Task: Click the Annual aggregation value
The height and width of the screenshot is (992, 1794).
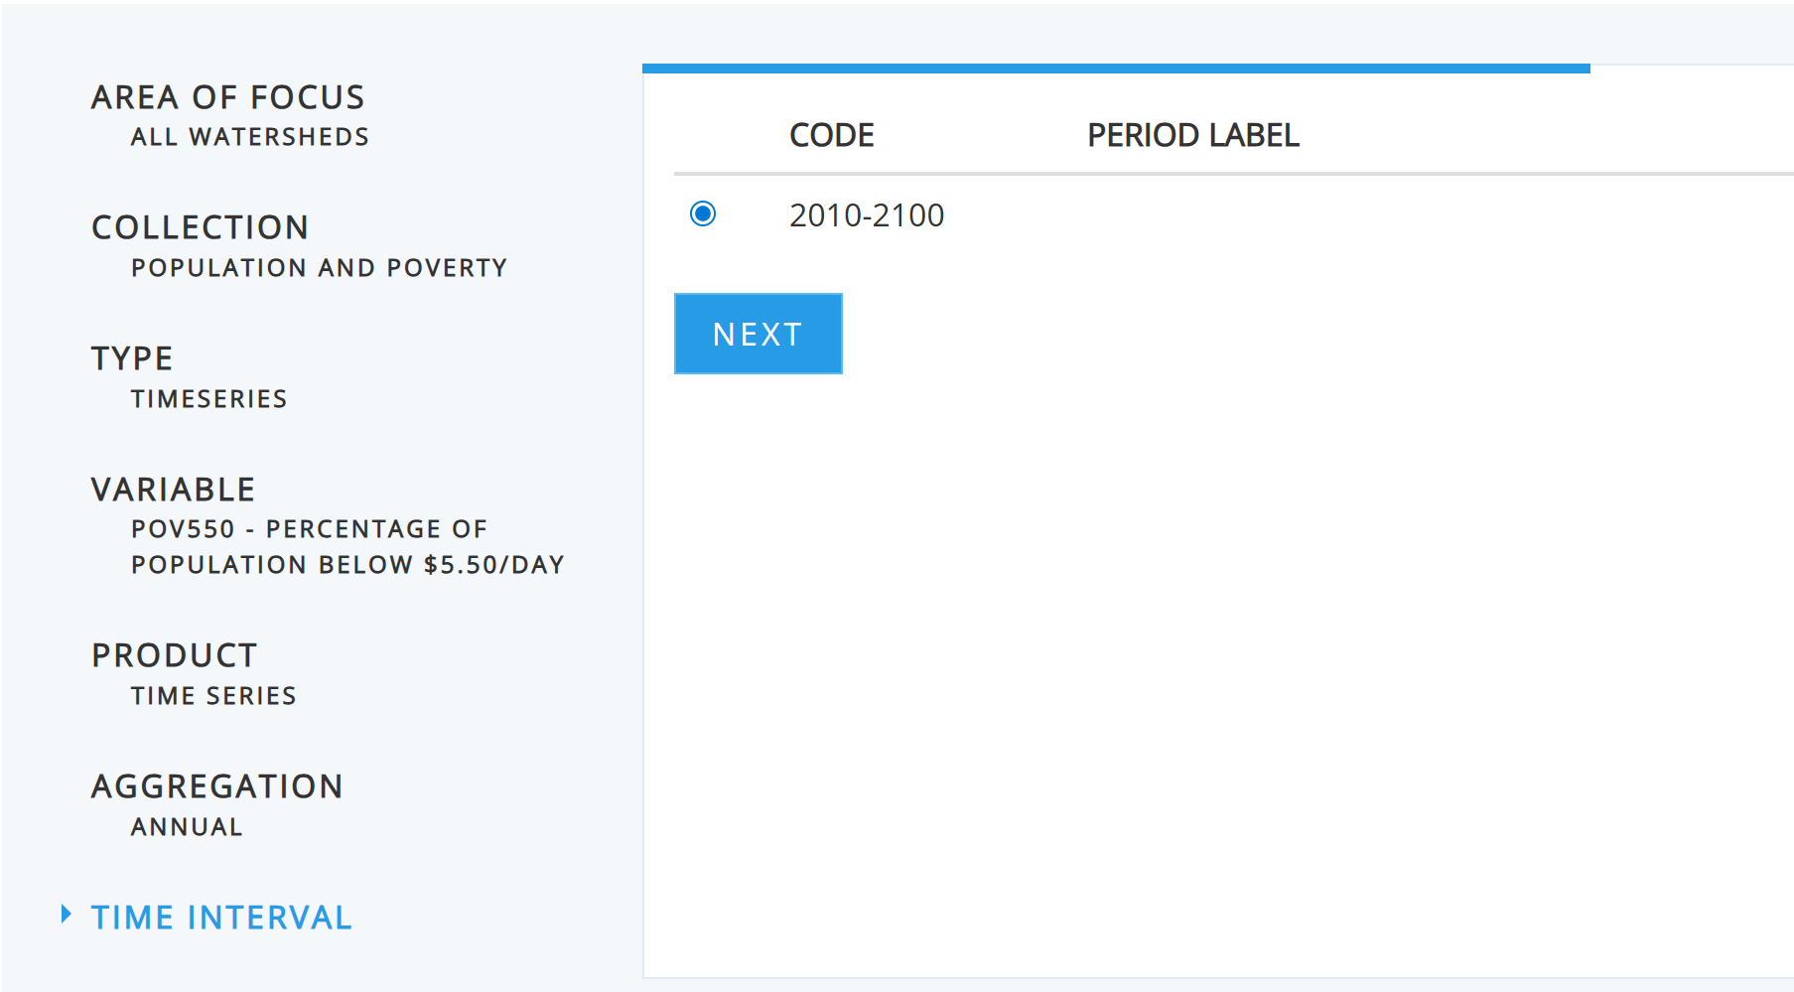Action: 187,827
